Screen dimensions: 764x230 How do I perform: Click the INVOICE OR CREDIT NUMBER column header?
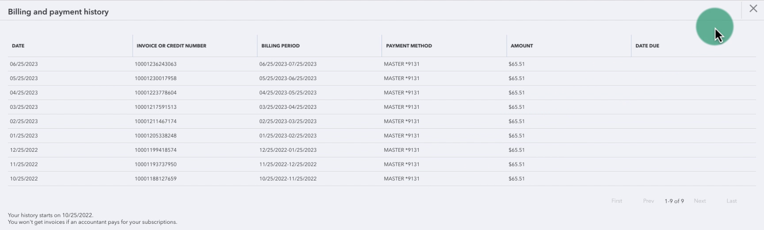[172, 46]
